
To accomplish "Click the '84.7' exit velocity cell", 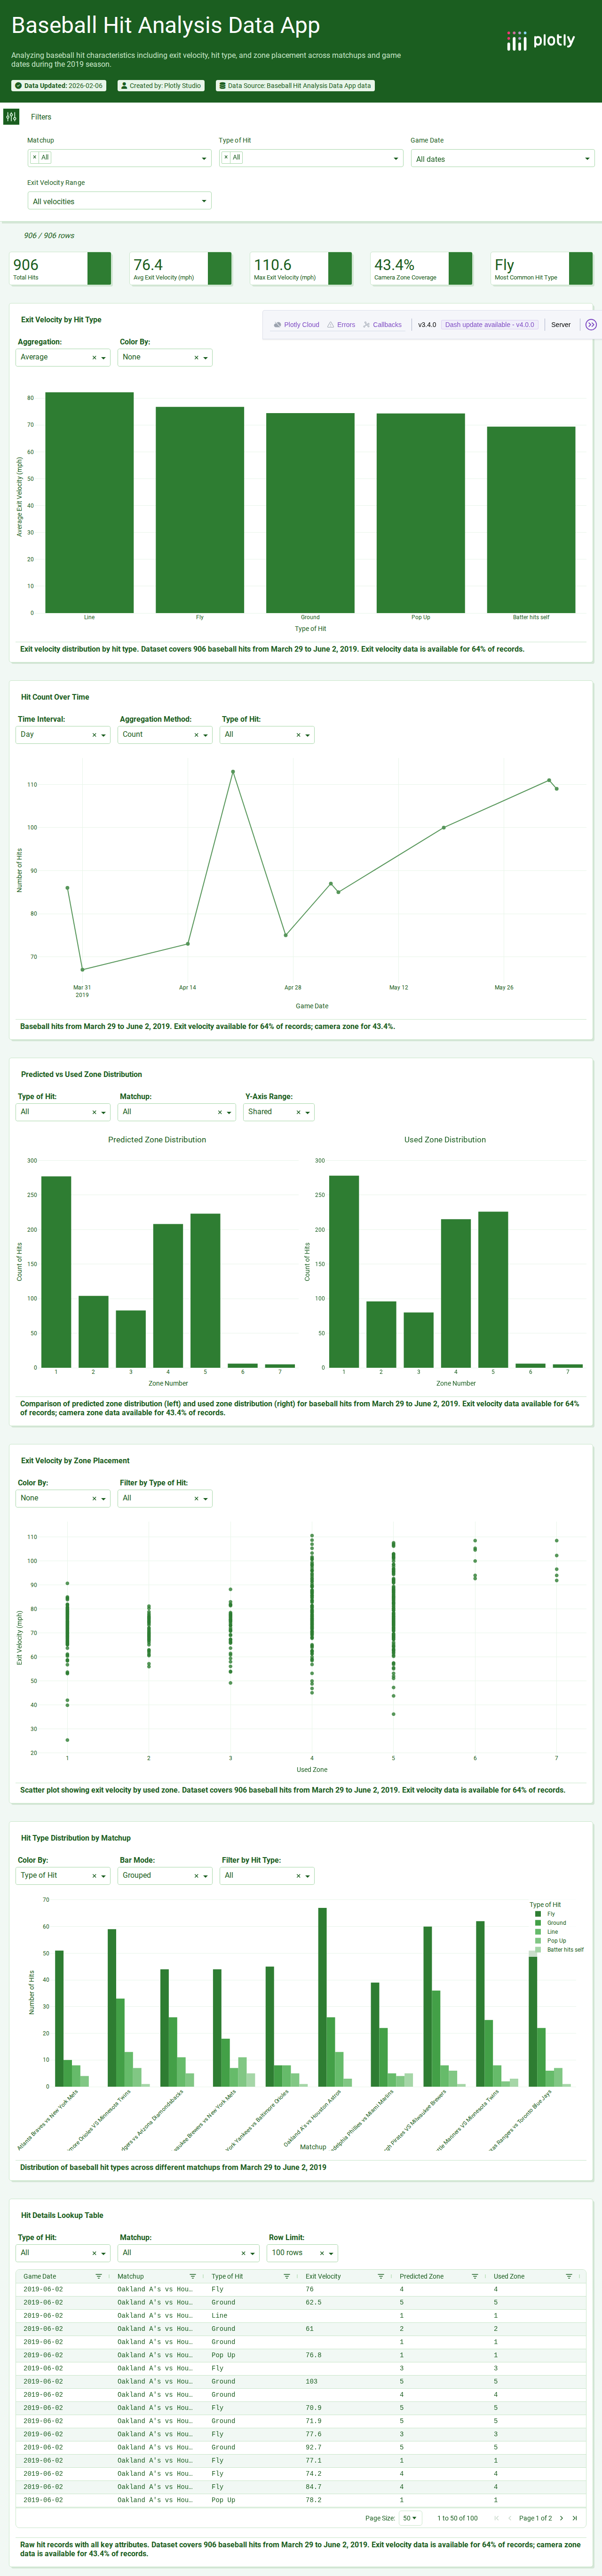I will pyautogui.click(x=348, y=2486).
